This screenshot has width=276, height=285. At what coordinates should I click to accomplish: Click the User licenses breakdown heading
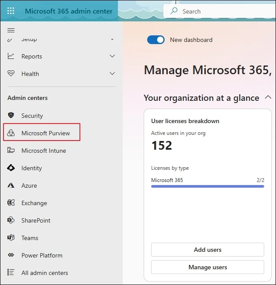pyautogui.click(x=185, y=121)
